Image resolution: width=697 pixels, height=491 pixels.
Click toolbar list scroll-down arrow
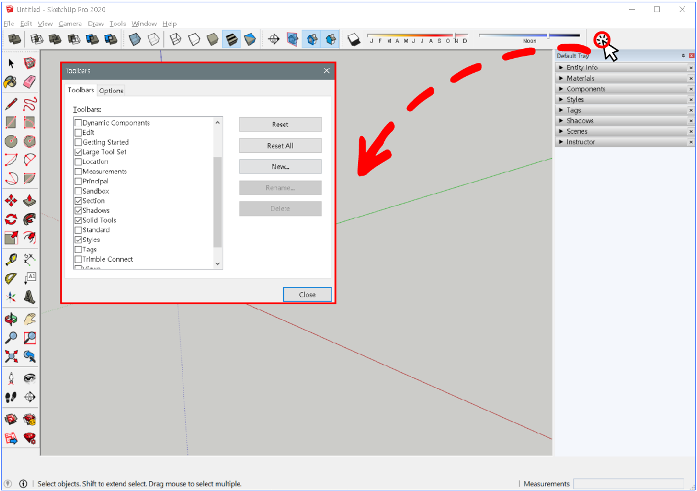[217, 264]
